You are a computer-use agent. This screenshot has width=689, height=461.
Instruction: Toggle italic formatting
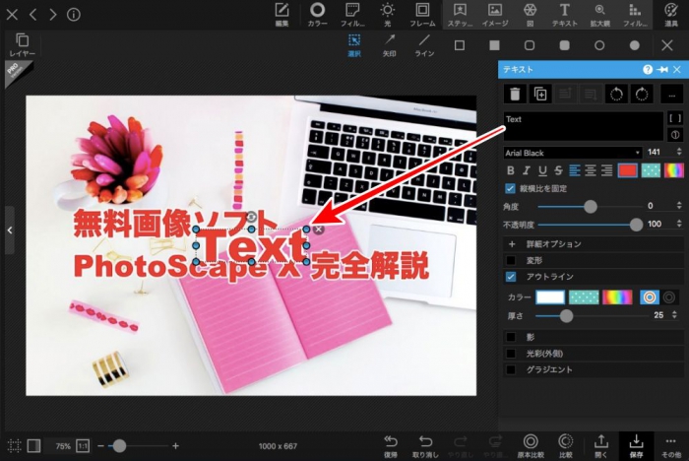(x=526, y=170)
